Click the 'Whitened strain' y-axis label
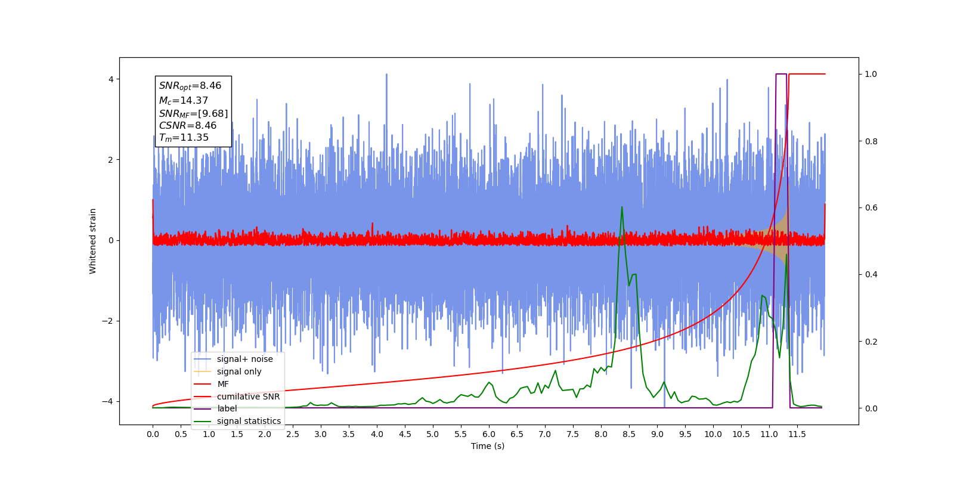Viewport: 954px width, 477px height. tap(92, 241)
